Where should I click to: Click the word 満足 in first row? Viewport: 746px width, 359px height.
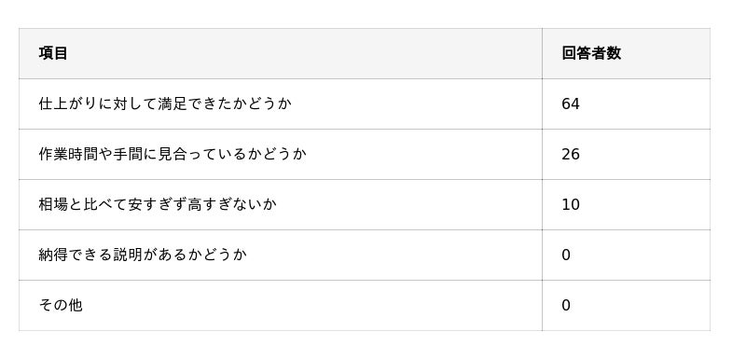173,104
